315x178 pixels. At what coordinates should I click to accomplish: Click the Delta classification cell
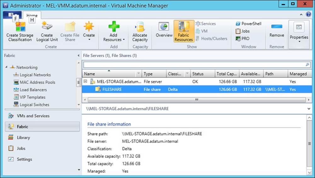coord(173,89)
